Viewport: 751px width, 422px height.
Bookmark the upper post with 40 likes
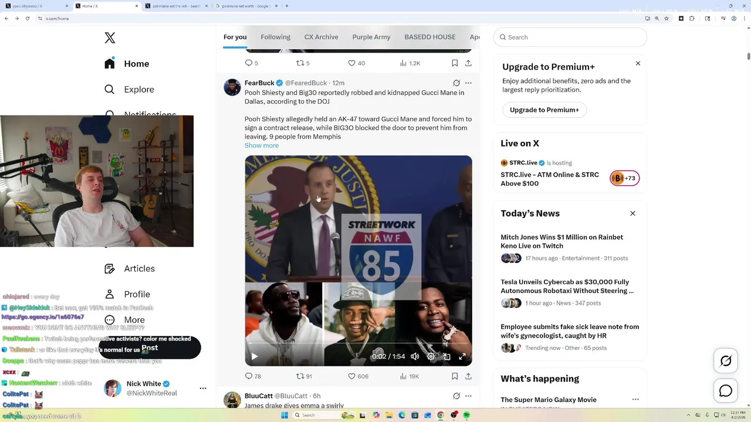455,63
